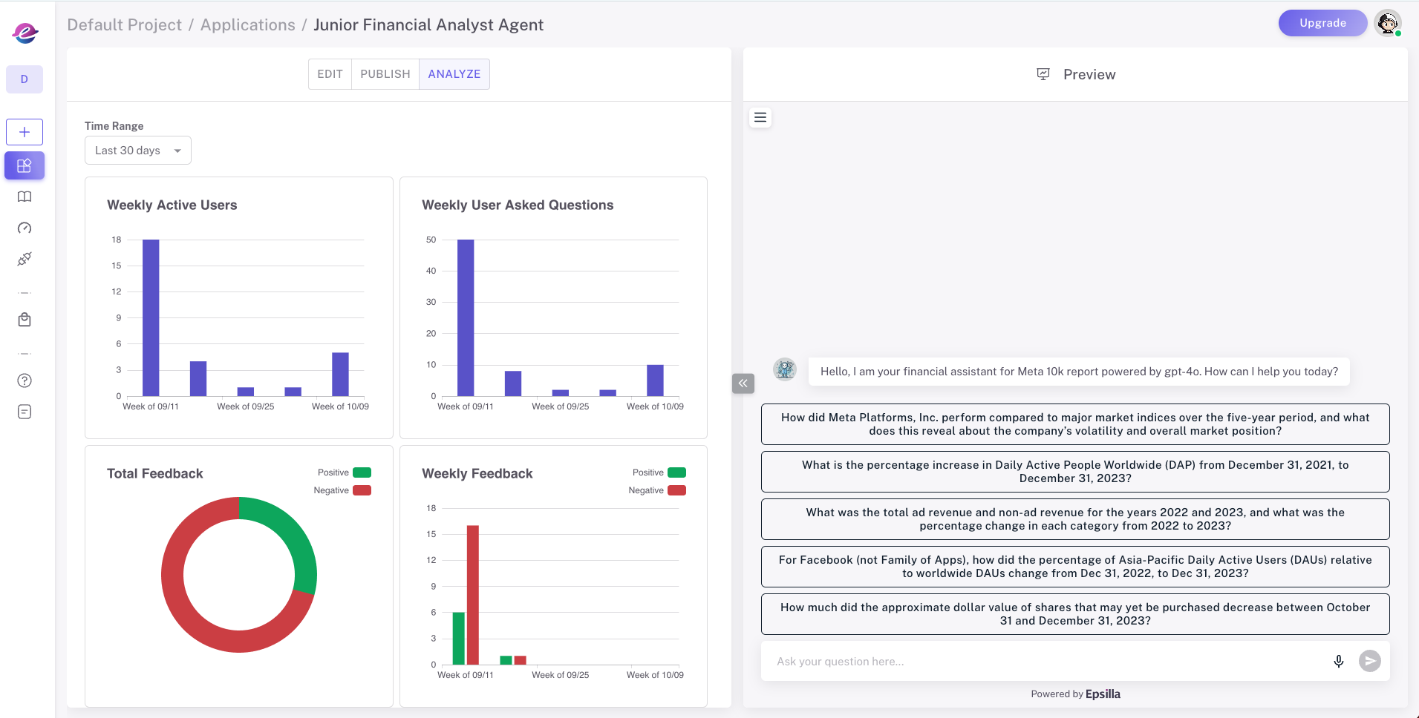Expand the chat hamburger menu in Preview
The image size is (1419, 718).
click(760, 117)
